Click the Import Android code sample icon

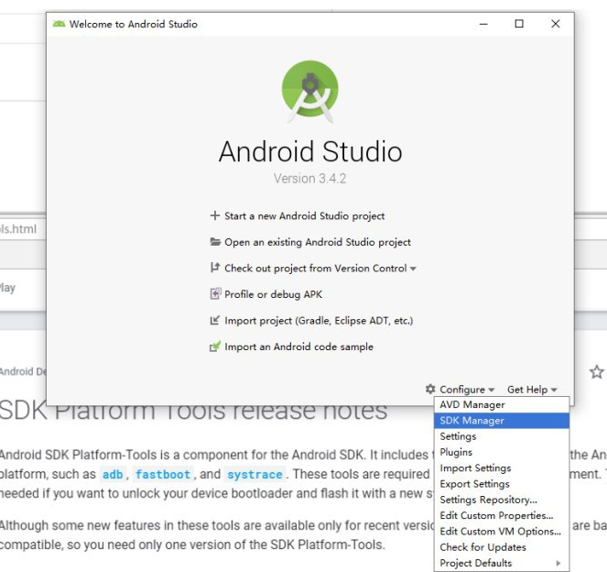[215, 346]
